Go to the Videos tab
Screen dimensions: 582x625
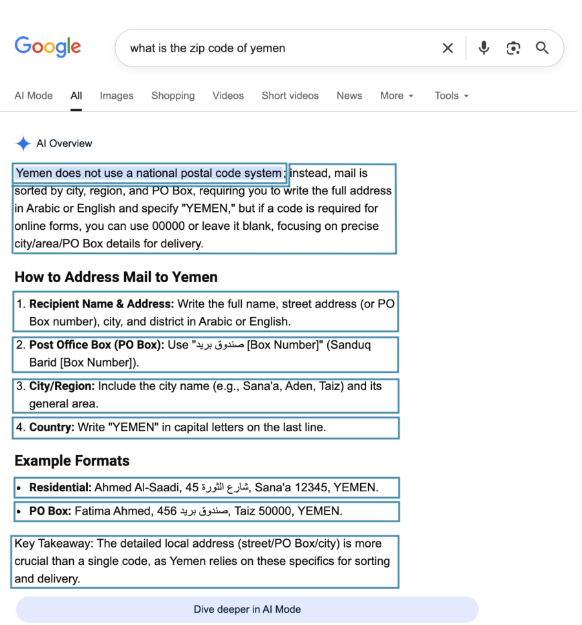[x=228, y=96]
